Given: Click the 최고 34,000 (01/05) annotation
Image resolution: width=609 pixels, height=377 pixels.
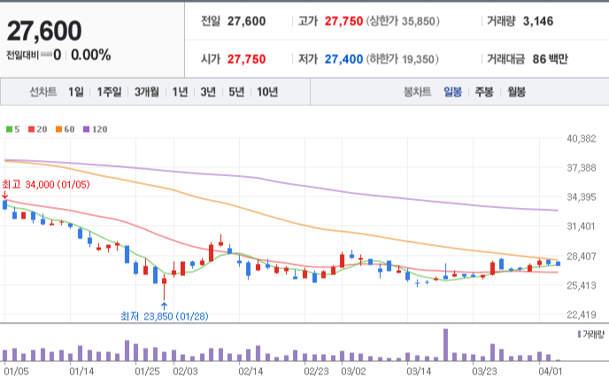Looking at the screenshot, I should click(46, 184).
